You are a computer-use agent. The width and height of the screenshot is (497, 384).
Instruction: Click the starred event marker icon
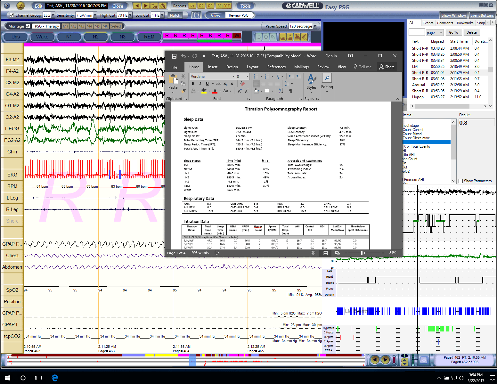pos(290,37)
